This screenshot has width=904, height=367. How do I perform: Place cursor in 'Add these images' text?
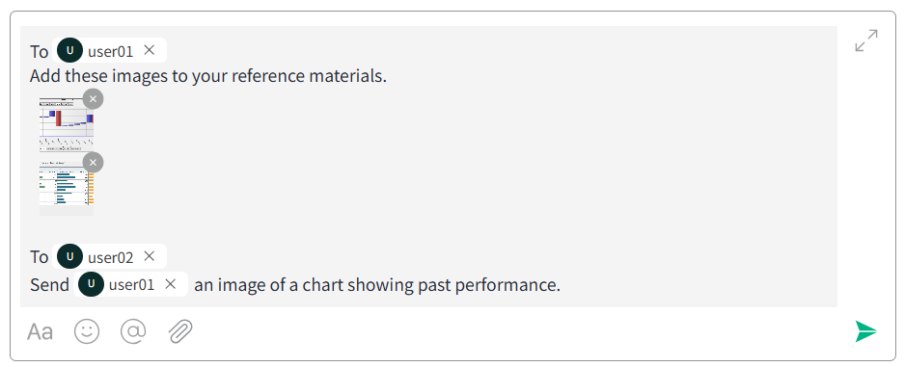(x=208, y=76)
